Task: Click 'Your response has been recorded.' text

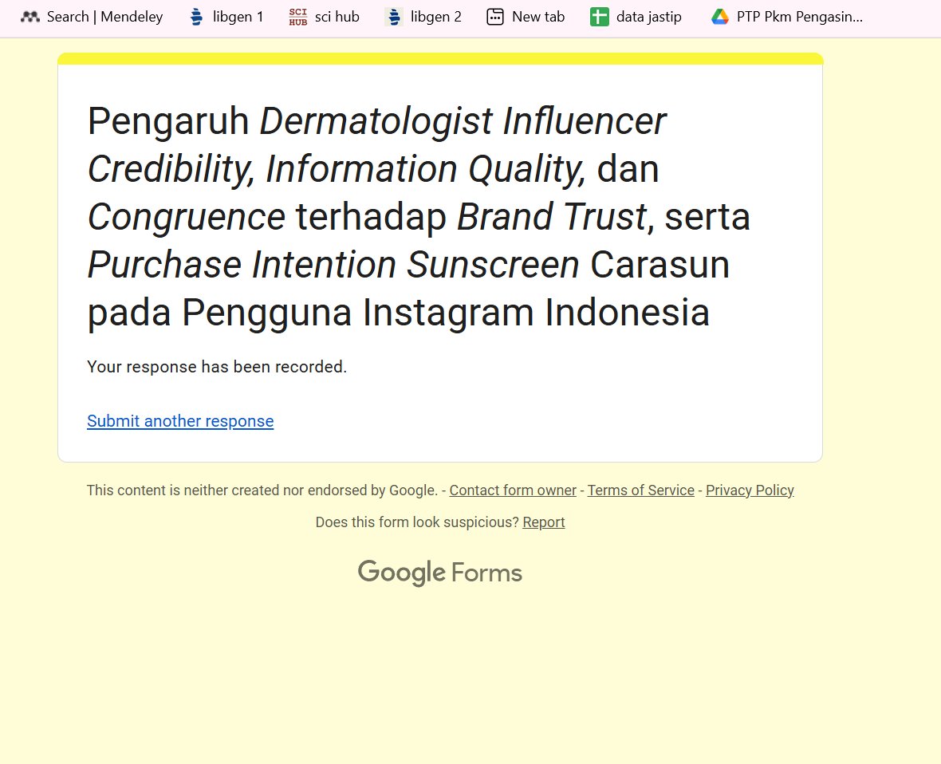Action: pos(217,367)
